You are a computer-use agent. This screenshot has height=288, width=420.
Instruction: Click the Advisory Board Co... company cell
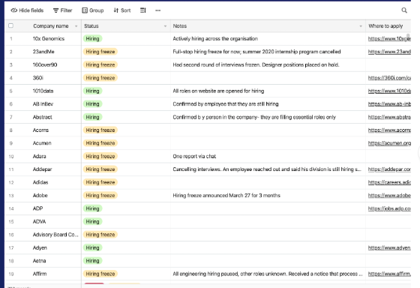(55, 235)
